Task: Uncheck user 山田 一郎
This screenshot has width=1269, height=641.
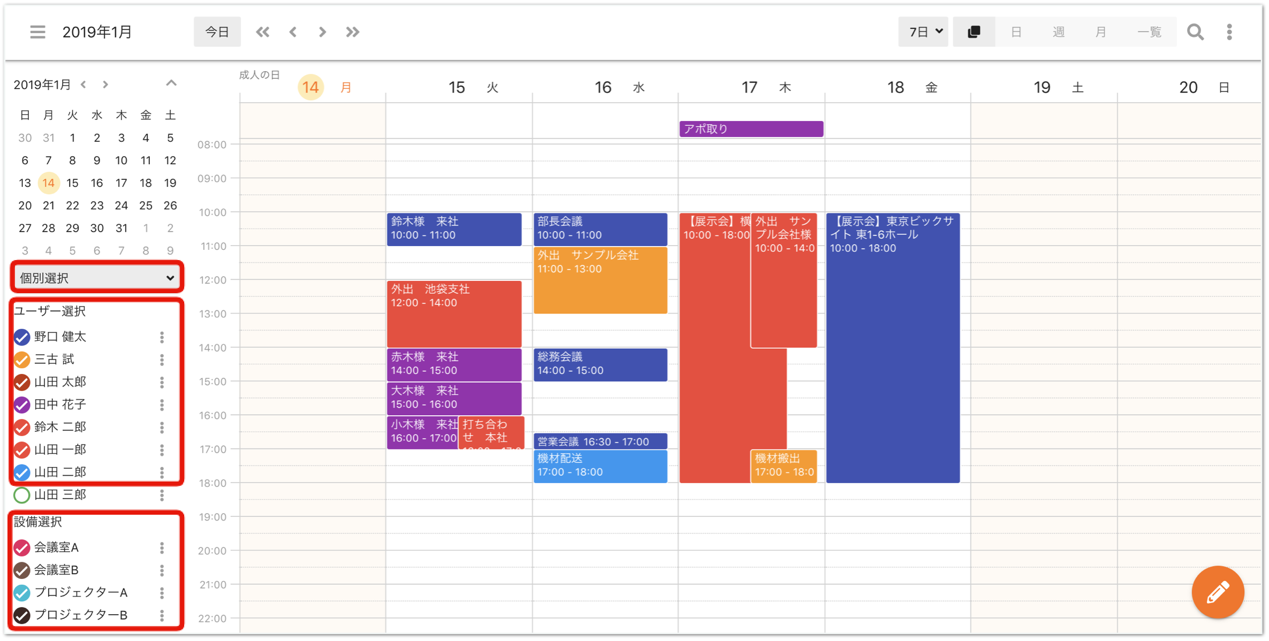Action: [22, 450]
